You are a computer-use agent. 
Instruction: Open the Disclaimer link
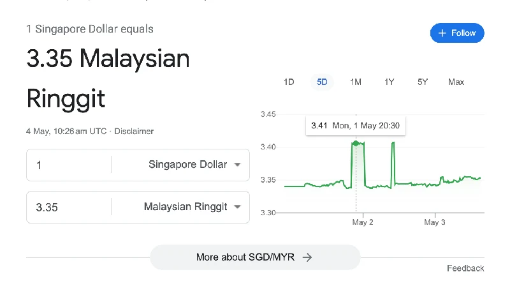tap(134, 132)
